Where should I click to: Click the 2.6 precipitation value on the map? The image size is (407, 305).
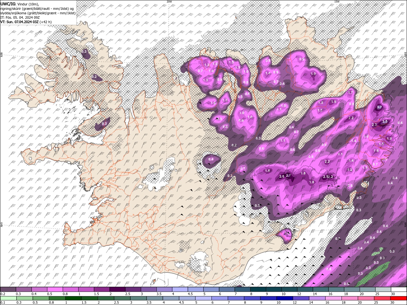pyautogui.click(x=282, y=176)
